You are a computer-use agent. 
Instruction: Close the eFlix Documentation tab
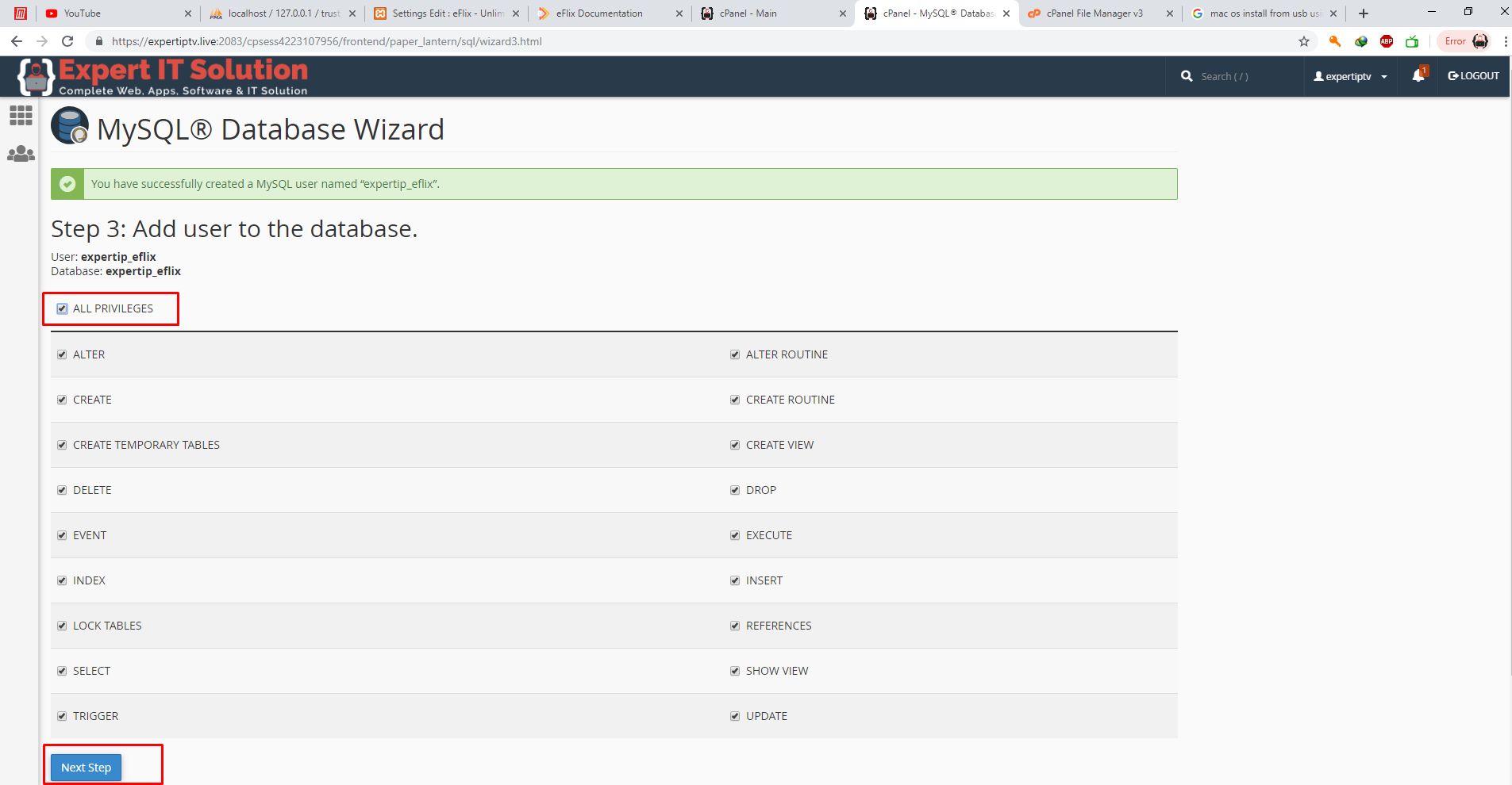click(x=679, y=13)
